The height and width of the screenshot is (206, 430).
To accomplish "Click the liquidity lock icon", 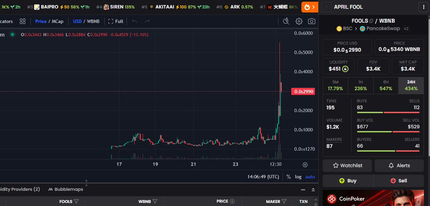I will (x=345, y=69).
